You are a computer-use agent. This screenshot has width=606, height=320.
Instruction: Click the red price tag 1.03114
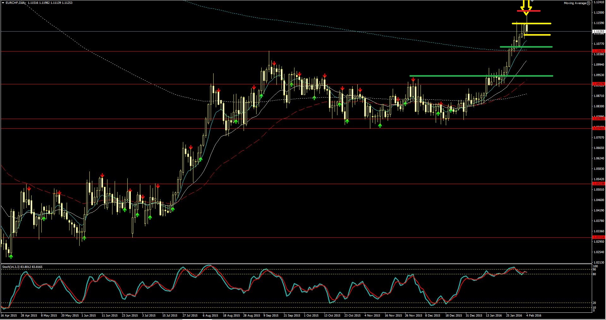(599, 237)
